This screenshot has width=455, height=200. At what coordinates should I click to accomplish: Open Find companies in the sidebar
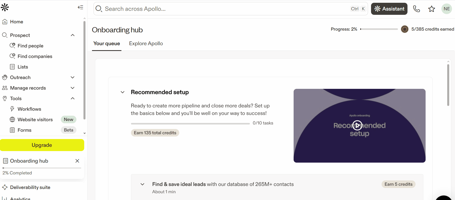(35, 56)
